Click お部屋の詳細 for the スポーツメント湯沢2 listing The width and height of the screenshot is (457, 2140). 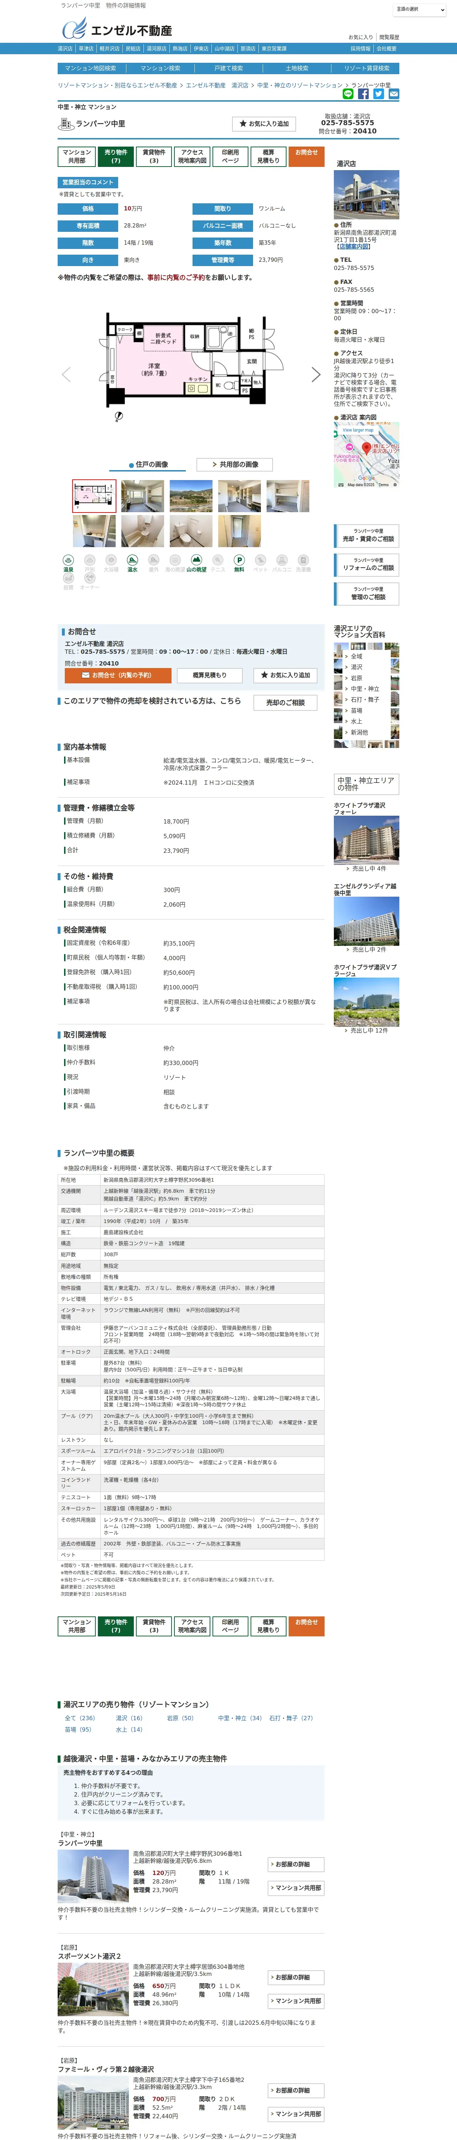click(x=296, y=1977)
